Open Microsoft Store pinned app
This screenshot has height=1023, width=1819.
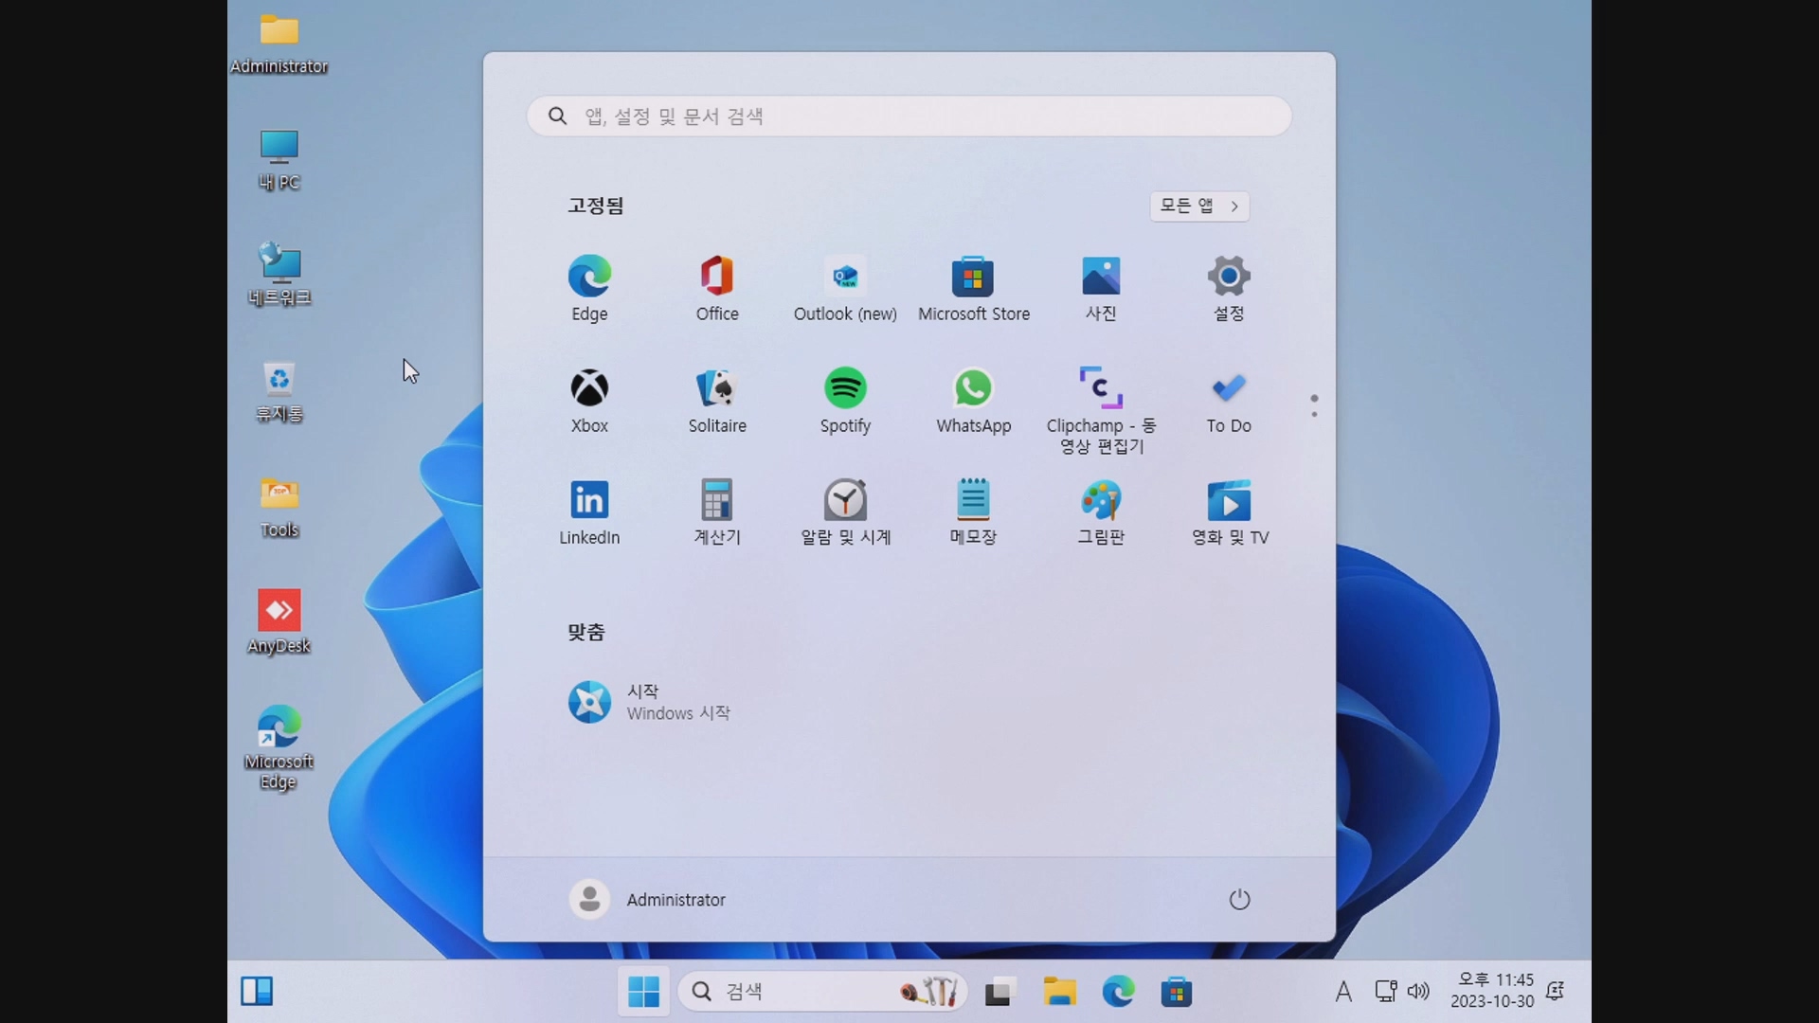pyautogui.click(x=973, y=288)
